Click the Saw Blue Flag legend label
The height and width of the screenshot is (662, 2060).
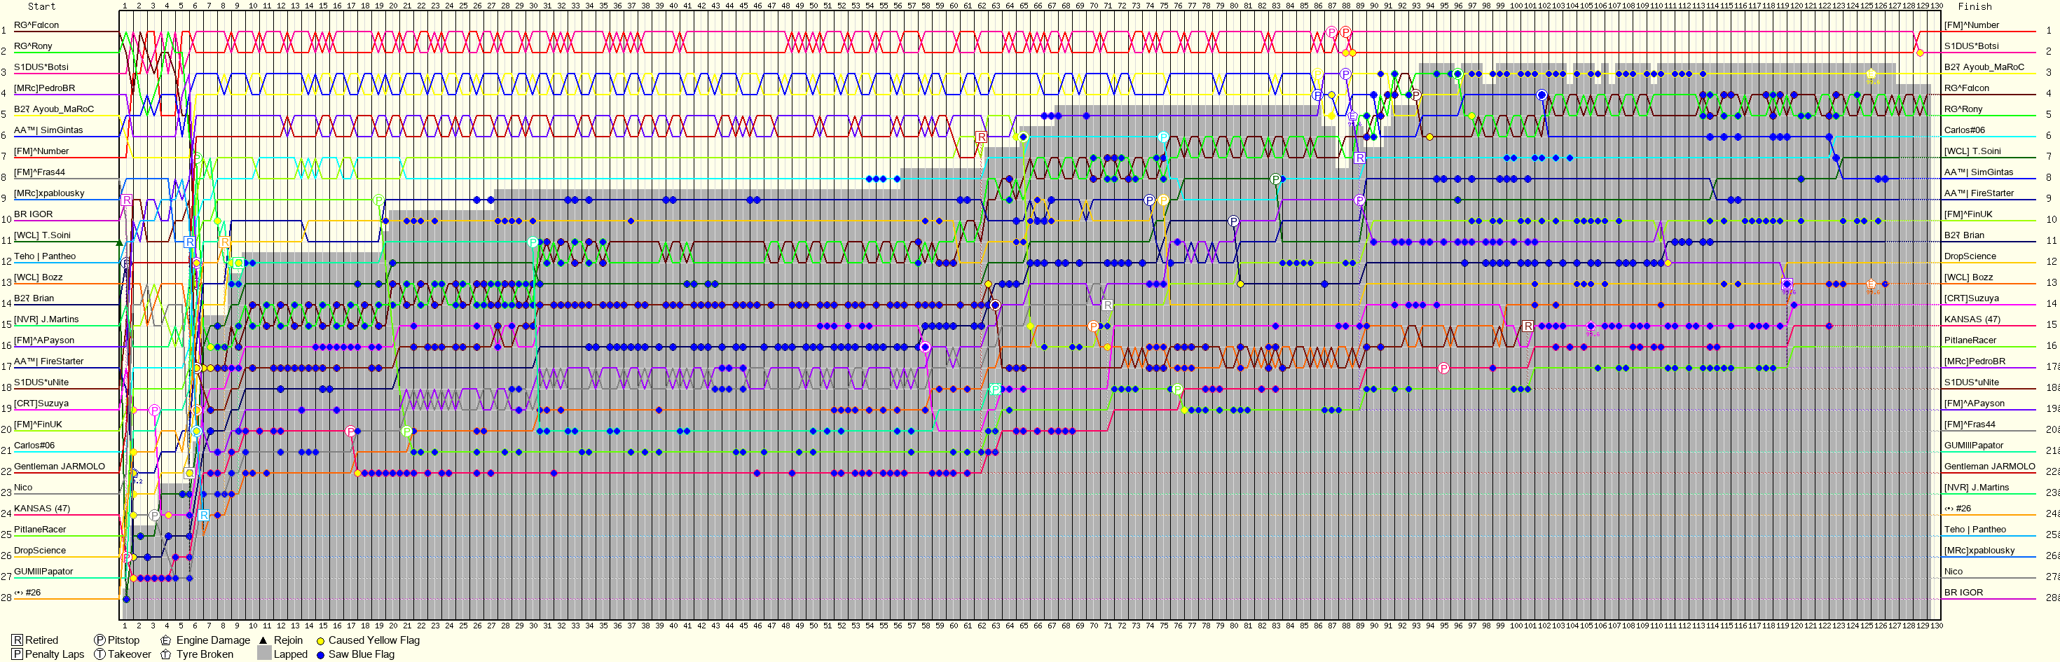[x=361, y=654]
